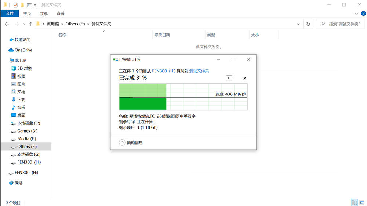Click the properties quick access icon
The image size is (367, 206).
click(15, 5)
